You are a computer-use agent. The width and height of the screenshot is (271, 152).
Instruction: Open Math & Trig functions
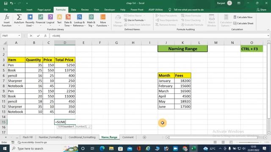coord(91,20)
